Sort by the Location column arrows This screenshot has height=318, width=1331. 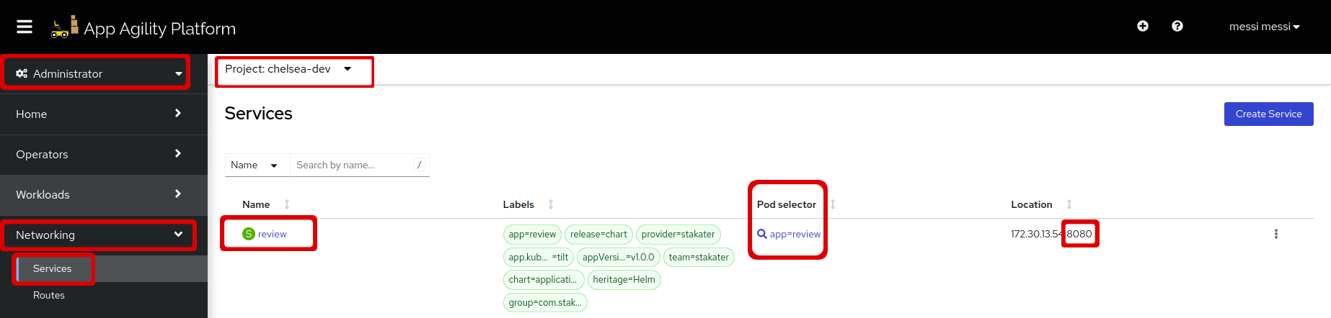tap(1069, 204)
